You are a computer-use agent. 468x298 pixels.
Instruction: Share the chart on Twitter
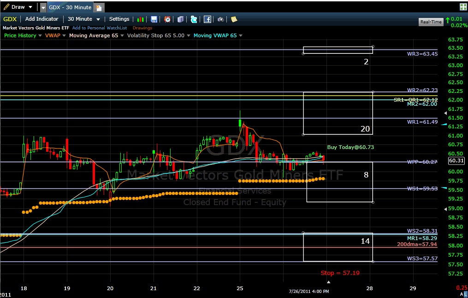click(x=194, y=20)
